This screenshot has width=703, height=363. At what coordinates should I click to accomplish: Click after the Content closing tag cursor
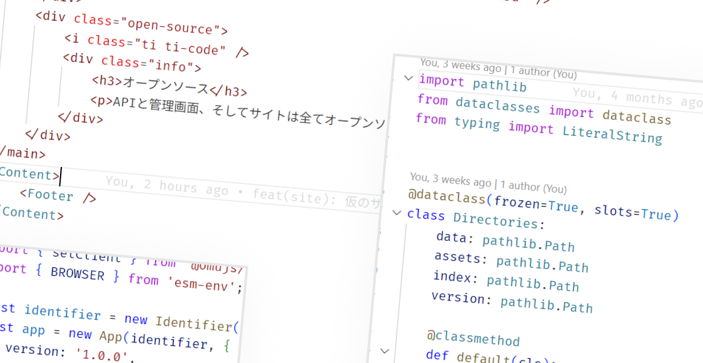[59, 176]
